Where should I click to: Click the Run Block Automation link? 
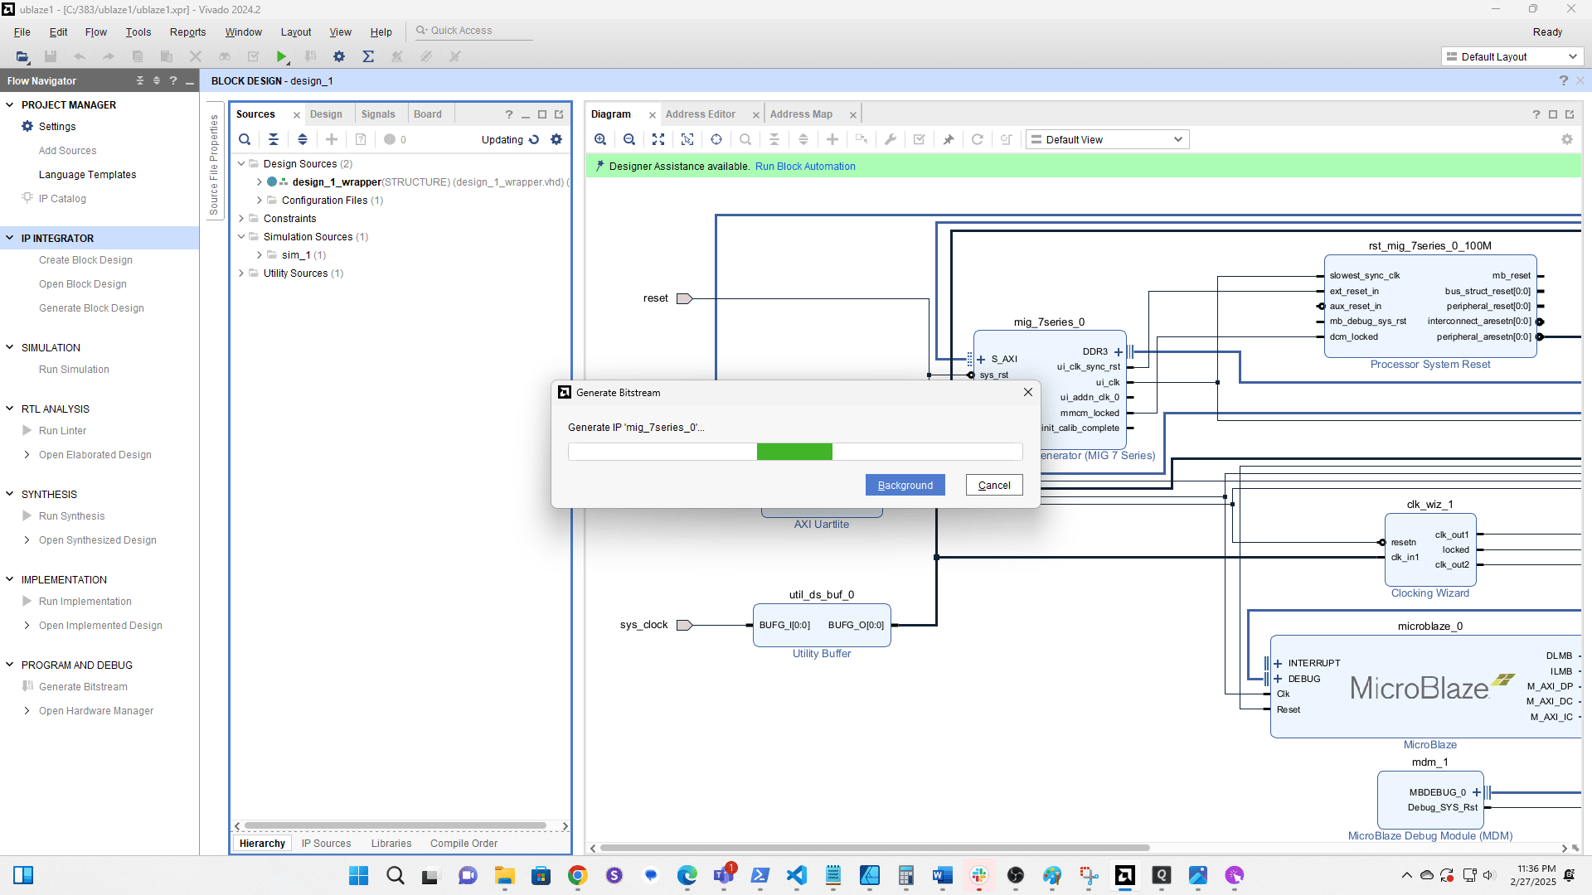click(x=804, y=166)
